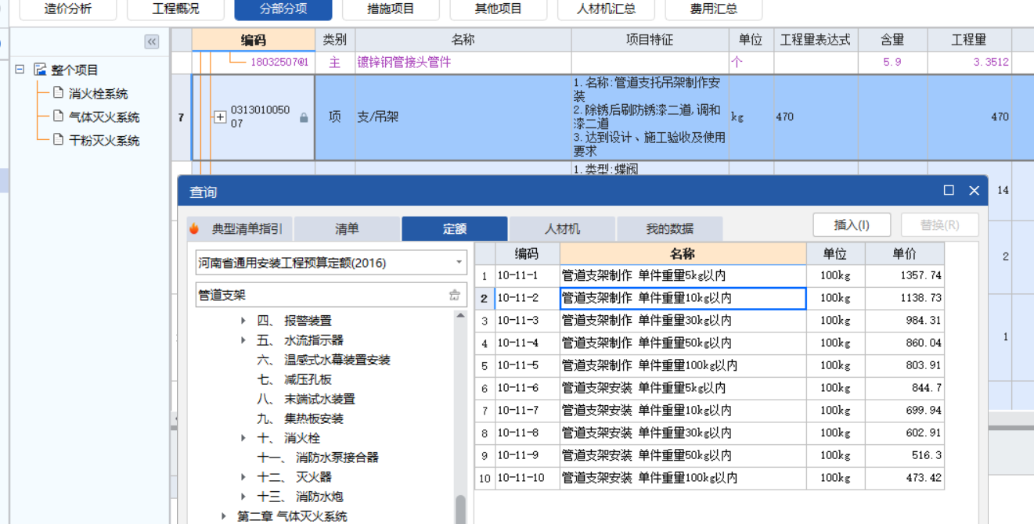
Task: Click the maximize icon of the 查询 dialog
Action: point(949,190)
